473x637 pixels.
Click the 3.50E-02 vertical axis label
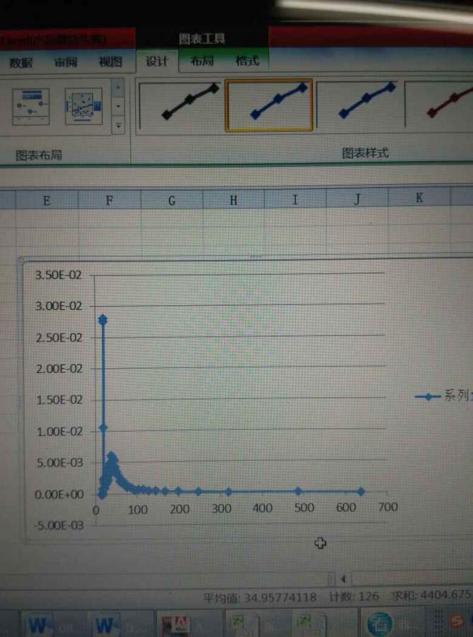(x=59, y=275)
